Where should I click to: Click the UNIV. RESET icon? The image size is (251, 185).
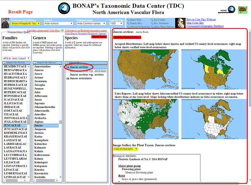[x=242, y=10]
